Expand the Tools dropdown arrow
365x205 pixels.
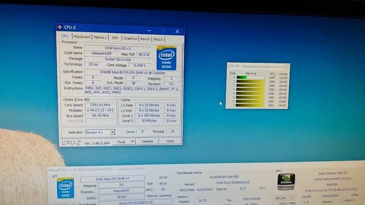point(132,141)
